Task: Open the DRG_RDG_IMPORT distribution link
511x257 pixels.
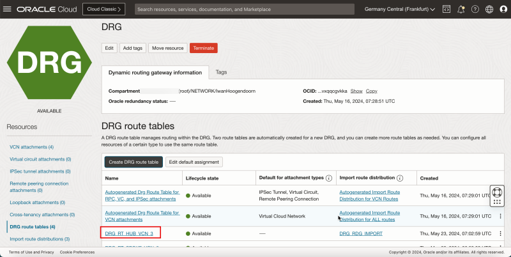Action: coord(361,234)
